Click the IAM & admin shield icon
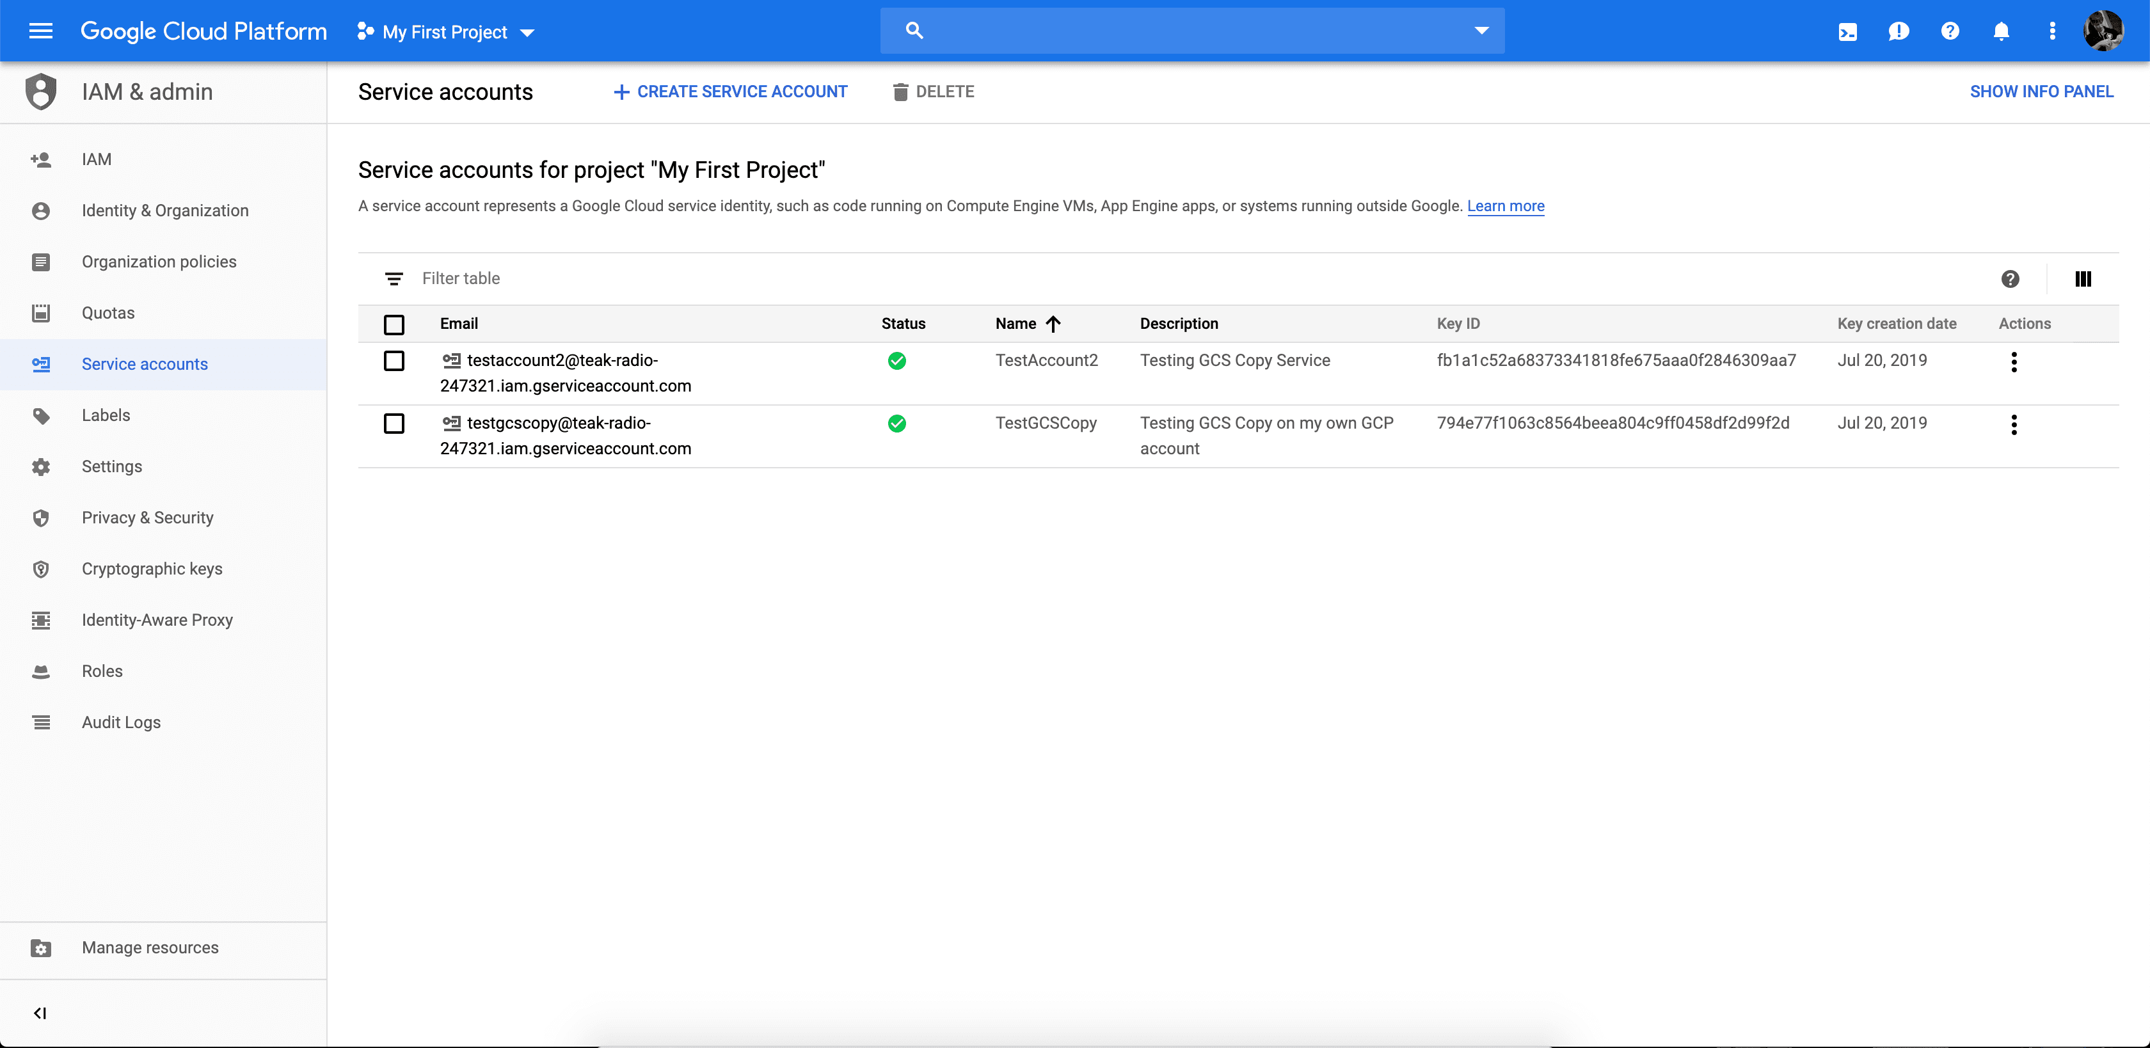The image size is (2150, 1048). [41, 91]
